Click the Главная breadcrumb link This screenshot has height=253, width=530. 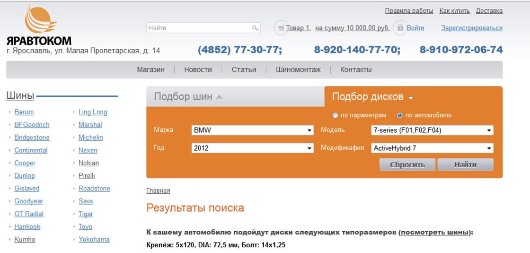click(x=158, y=191)
